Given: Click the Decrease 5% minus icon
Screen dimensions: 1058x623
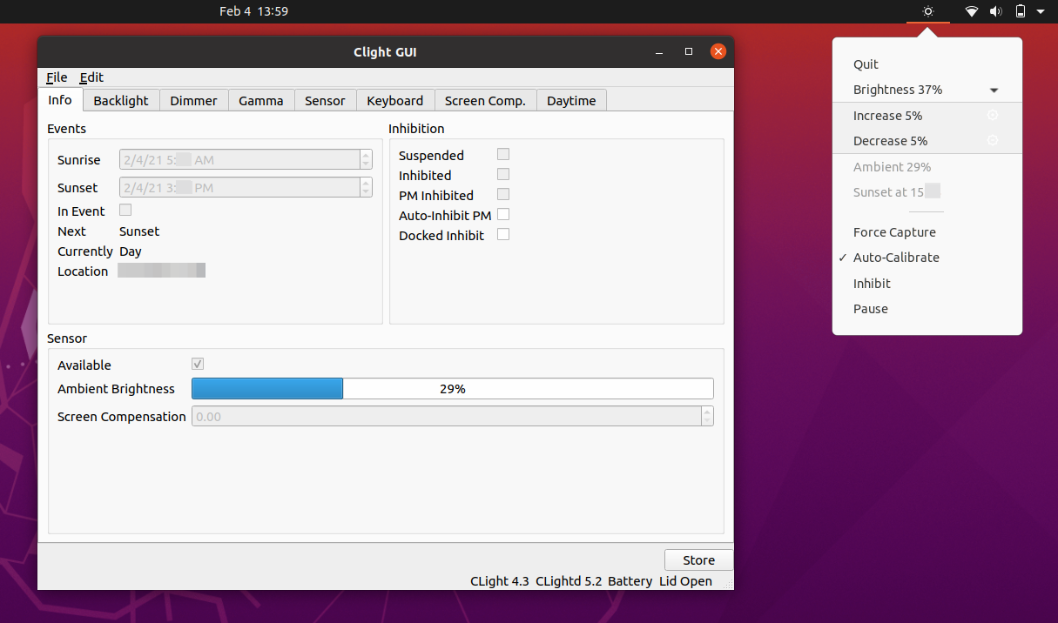Looking at the screenshot, I should (x=992, y=140).
